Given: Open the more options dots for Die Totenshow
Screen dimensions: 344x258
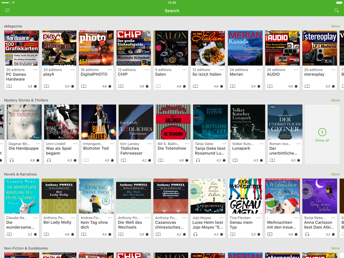Looking at the screenshot, I should coord(187,144).
